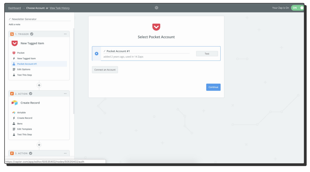Screen dimensions: 310x172
Task: Click the flask icon beside Trigger's Test This Step
Action: [x=14, y=75]
